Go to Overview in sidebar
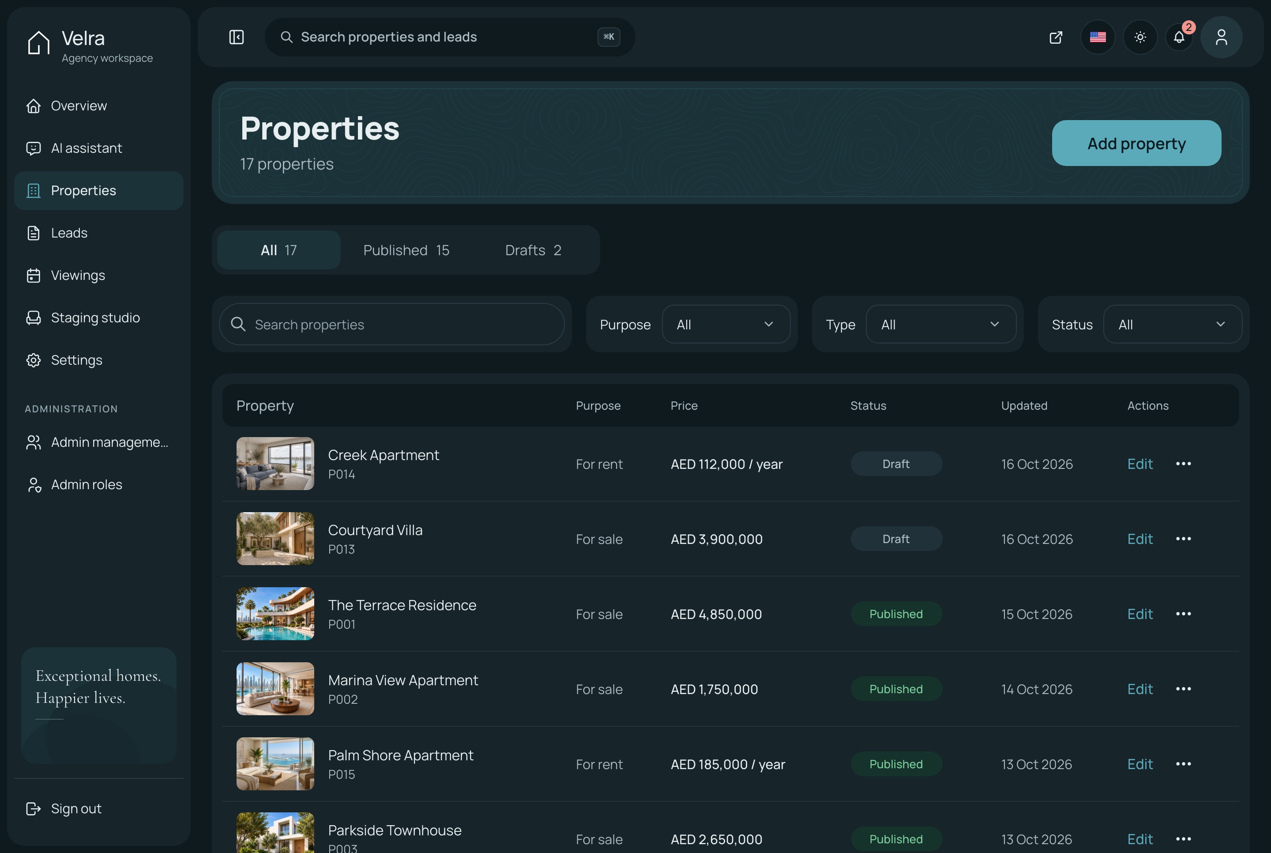The image size is (1271, 853). point(99,106)
